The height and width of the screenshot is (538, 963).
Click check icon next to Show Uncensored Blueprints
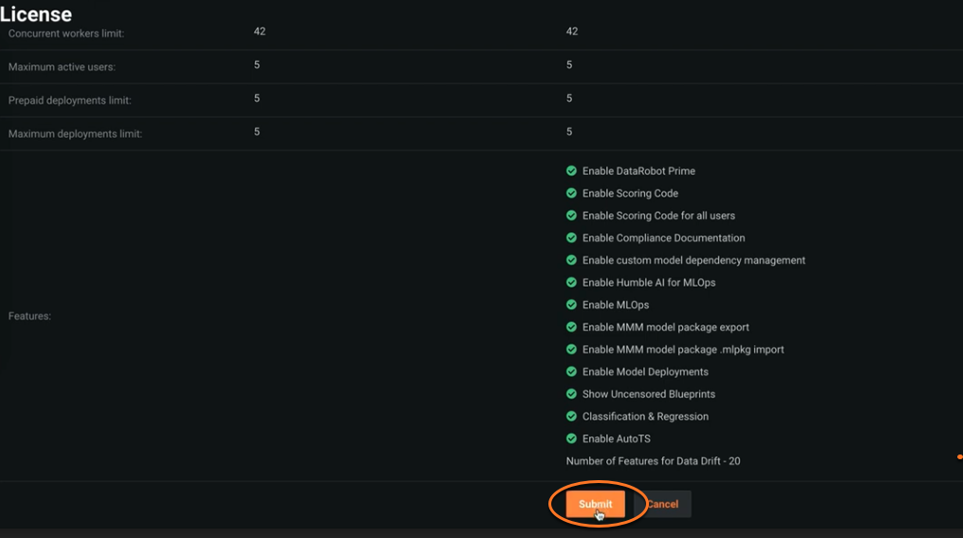(x=571, y=394)
